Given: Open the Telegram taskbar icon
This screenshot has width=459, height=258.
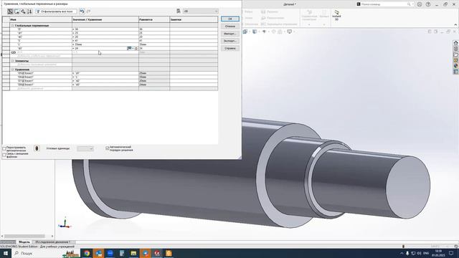Looking at the screenshot, I should [146, 253].
